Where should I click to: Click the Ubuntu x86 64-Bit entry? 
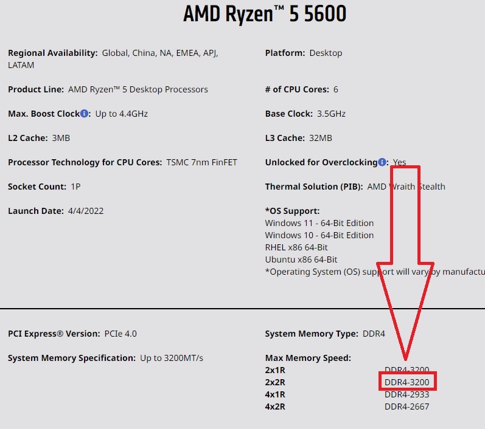point(301,259)
